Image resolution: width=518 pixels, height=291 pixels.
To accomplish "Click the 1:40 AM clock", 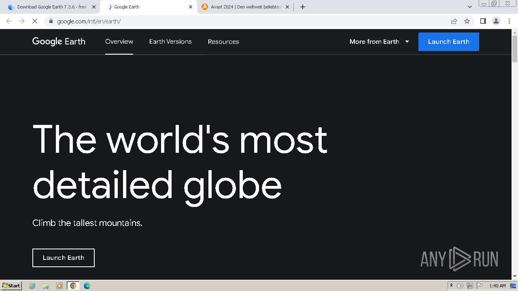I will (x=497, y=286).
